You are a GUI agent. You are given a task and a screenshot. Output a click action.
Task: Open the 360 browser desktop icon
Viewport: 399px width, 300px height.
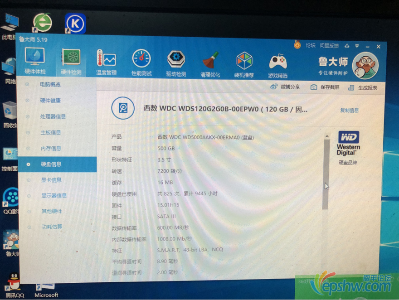pyautogui.click(x=42, y=23)
